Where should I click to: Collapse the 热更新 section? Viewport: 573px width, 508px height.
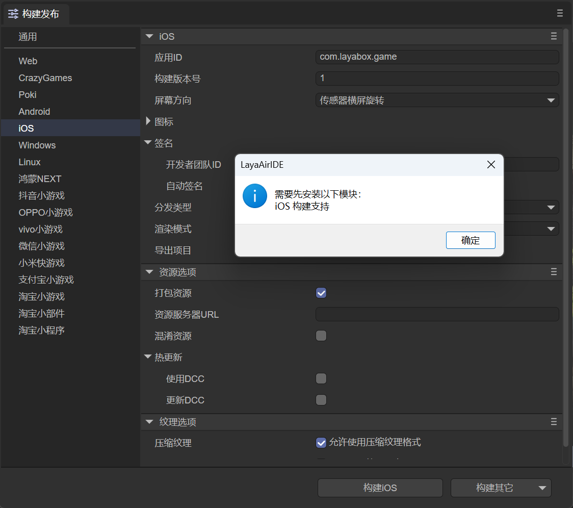pos(148,357)
